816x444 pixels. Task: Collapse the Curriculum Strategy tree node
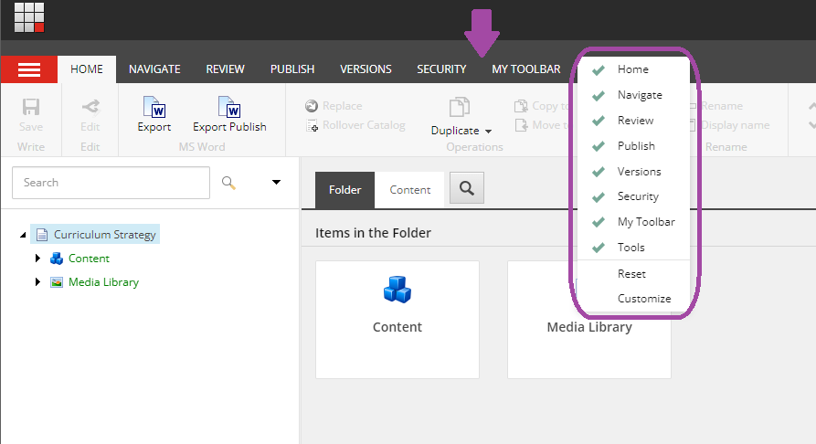coord(23,236)
